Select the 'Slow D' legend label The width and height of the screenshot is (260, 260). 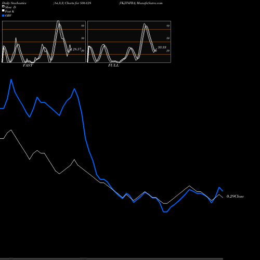click(x=10, y=7)
